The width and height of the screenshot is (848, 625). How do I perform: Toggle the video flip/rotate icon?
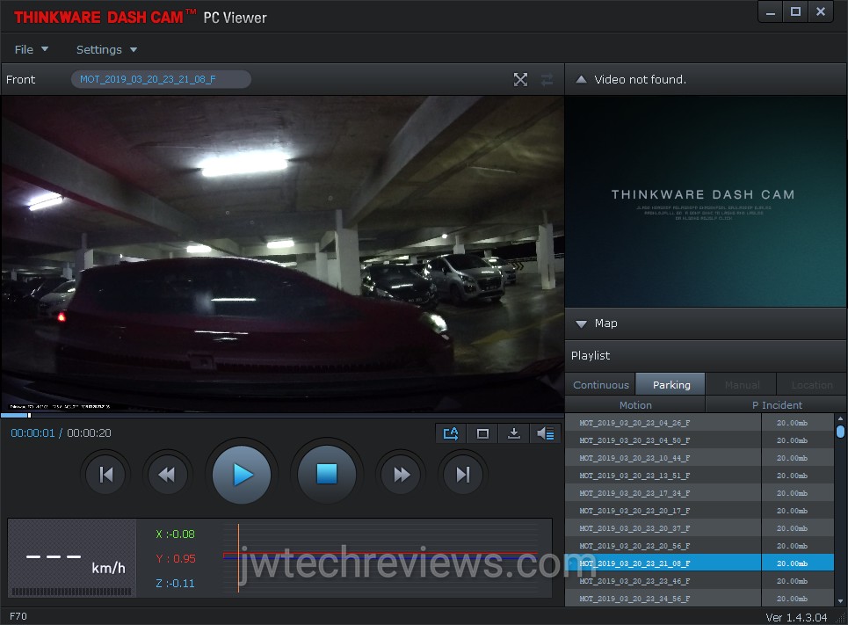(451, 433)
